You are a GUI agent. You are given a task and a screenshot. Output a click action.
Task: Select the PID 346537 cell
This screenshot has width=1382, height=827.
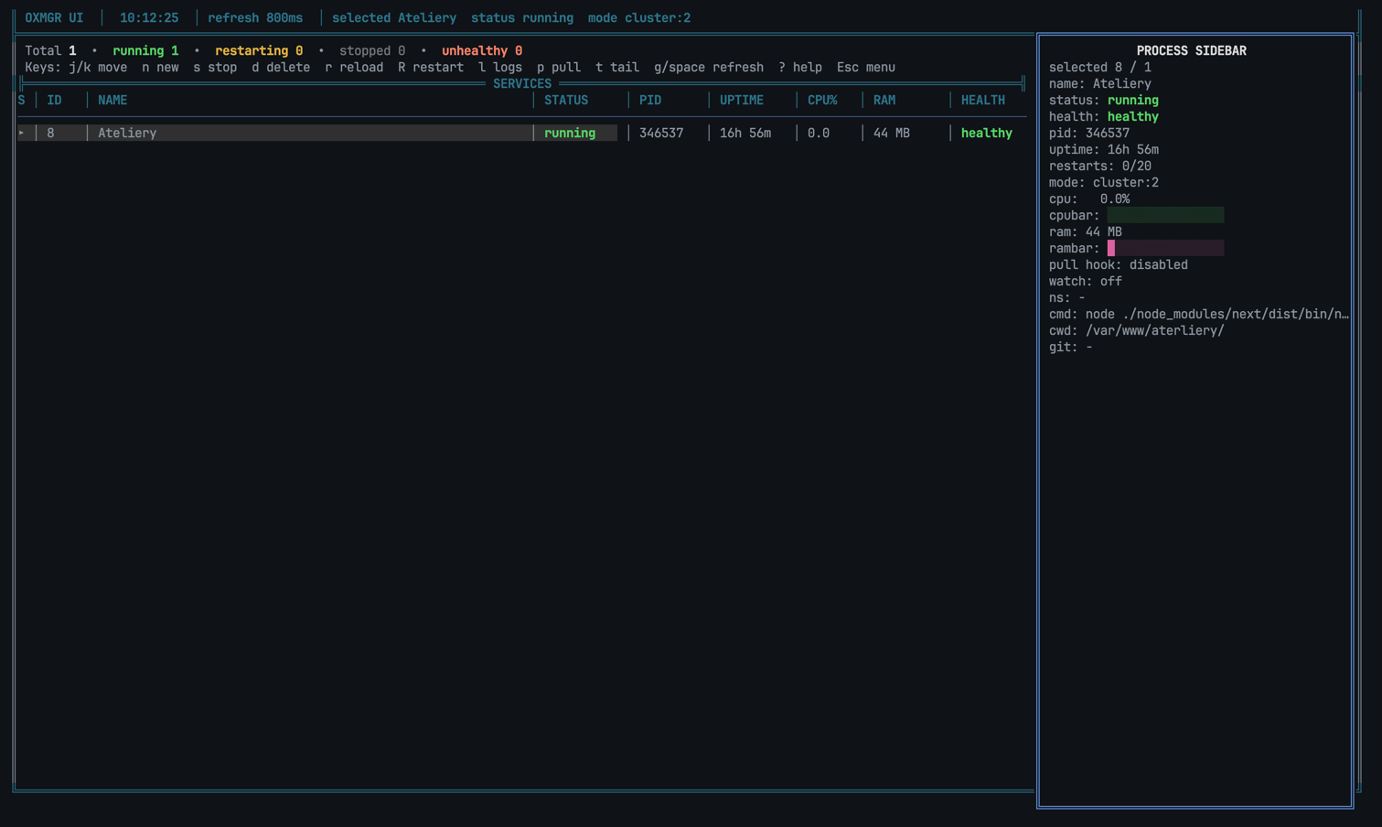[x=660, y=133]
